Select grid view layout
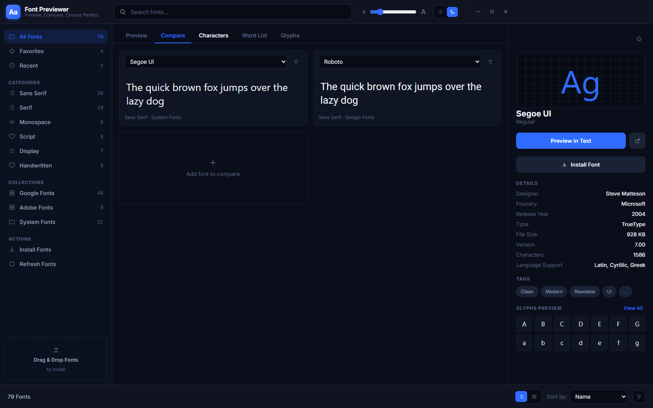Screen dimensions: 653x408 point(534,397)
